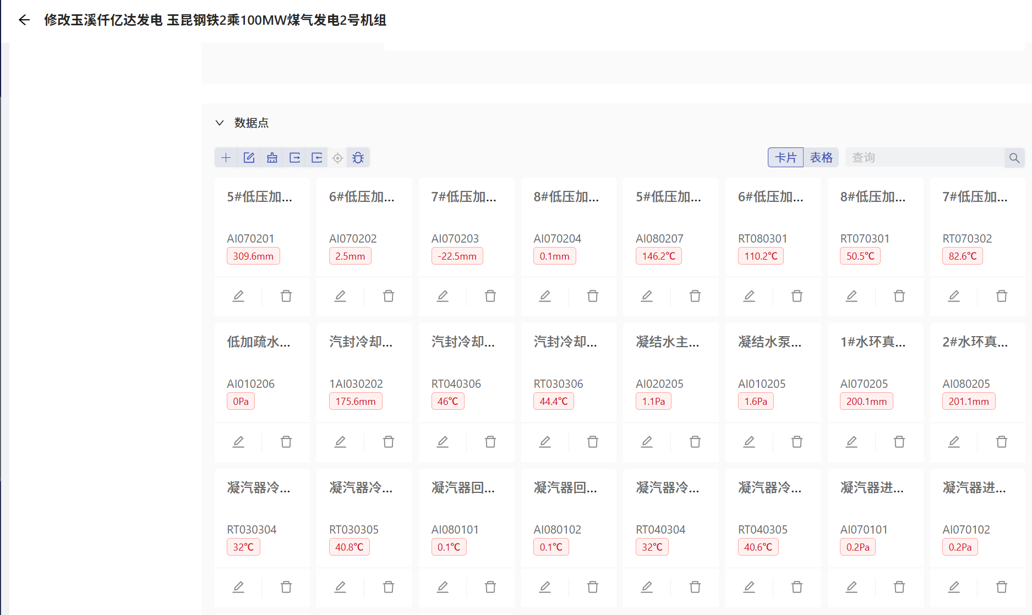Screen dimensions: 1032x615
Task: Click the 0Pa value tag
Action: point(241,402)
